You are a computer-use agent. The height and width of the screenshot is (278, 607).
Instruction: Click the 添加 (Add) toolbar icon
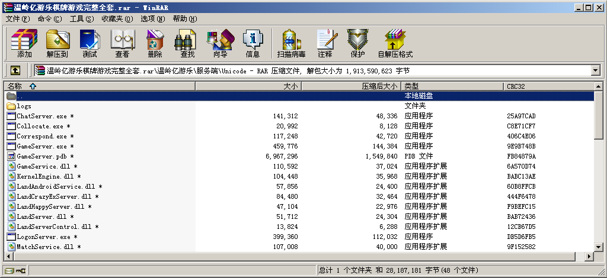[x=24, y=44]
